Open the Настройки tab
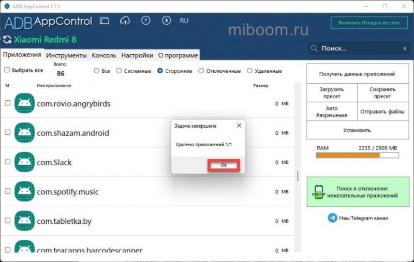The image size is (414, 262). point(137,55)
